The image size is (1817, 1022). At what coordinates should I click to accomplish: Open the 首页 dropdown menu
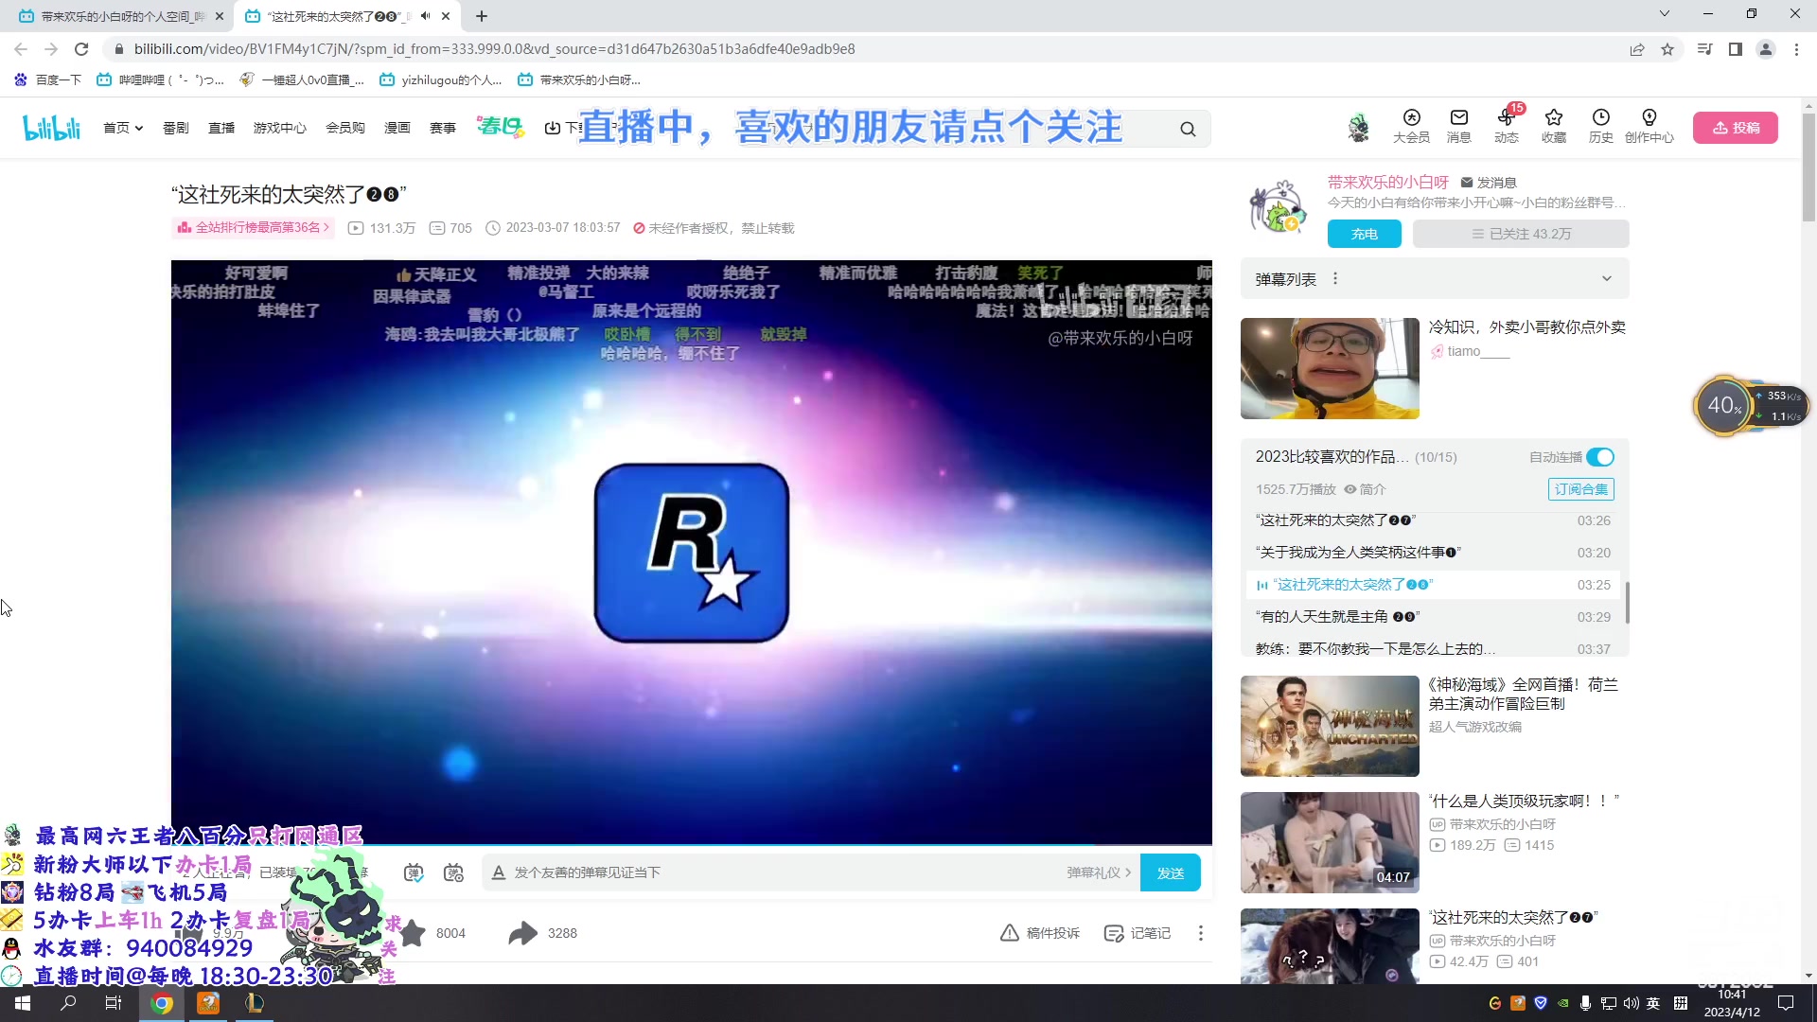[123, 128]
